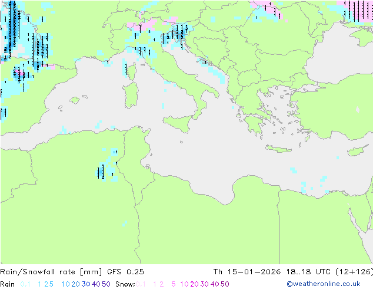Image resolution: width=373 pixels, height=289 pixels.
Task: Select rain legend value 20
Action: [x=76, y=284]
